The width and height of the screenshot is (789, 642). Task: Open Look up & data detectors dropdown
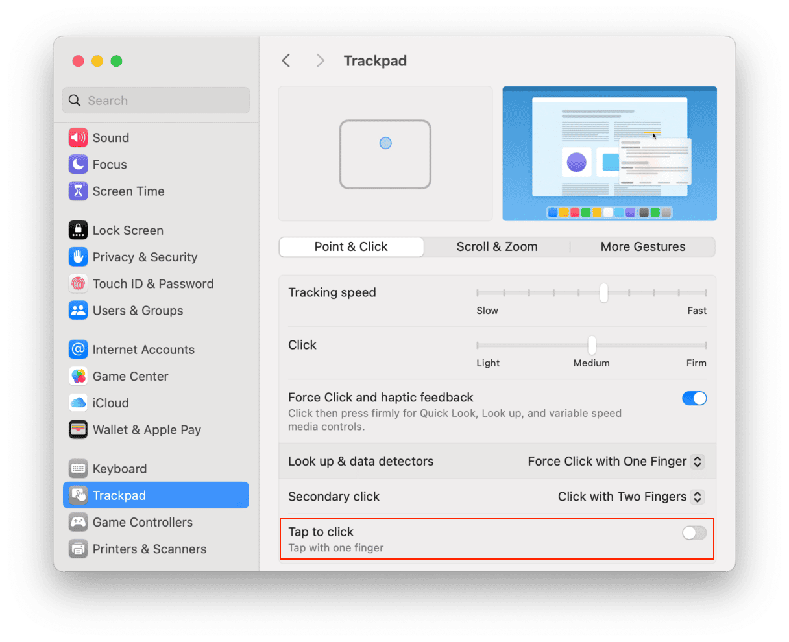click(615, 462)
